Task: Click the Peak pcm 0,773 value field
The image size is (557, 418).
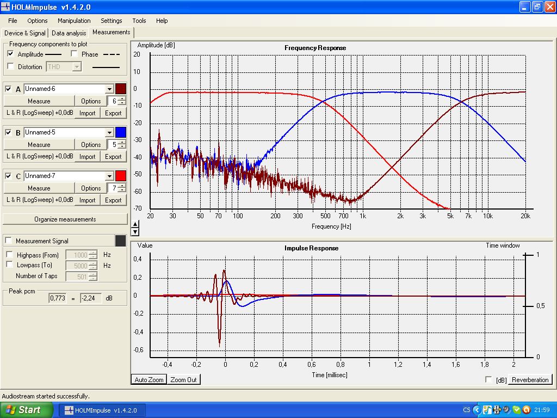Action: (x=58, y=298)
